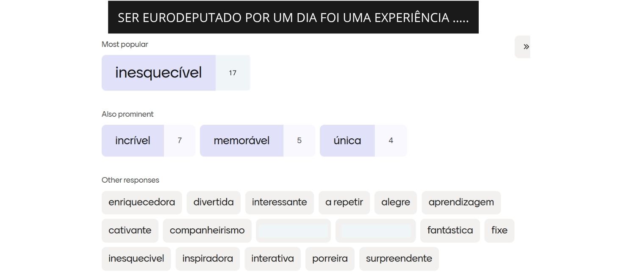Click the 'enriquecedora' response tag

[141, 202]
